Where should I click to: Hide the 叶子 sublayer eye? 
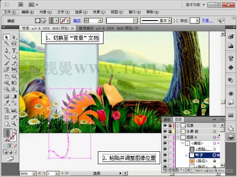pyautogui.click(x=165, y=155)
